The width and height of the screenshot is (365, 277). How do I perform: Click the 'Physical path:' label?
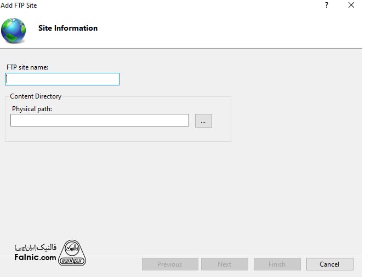(x=32, y=109)
